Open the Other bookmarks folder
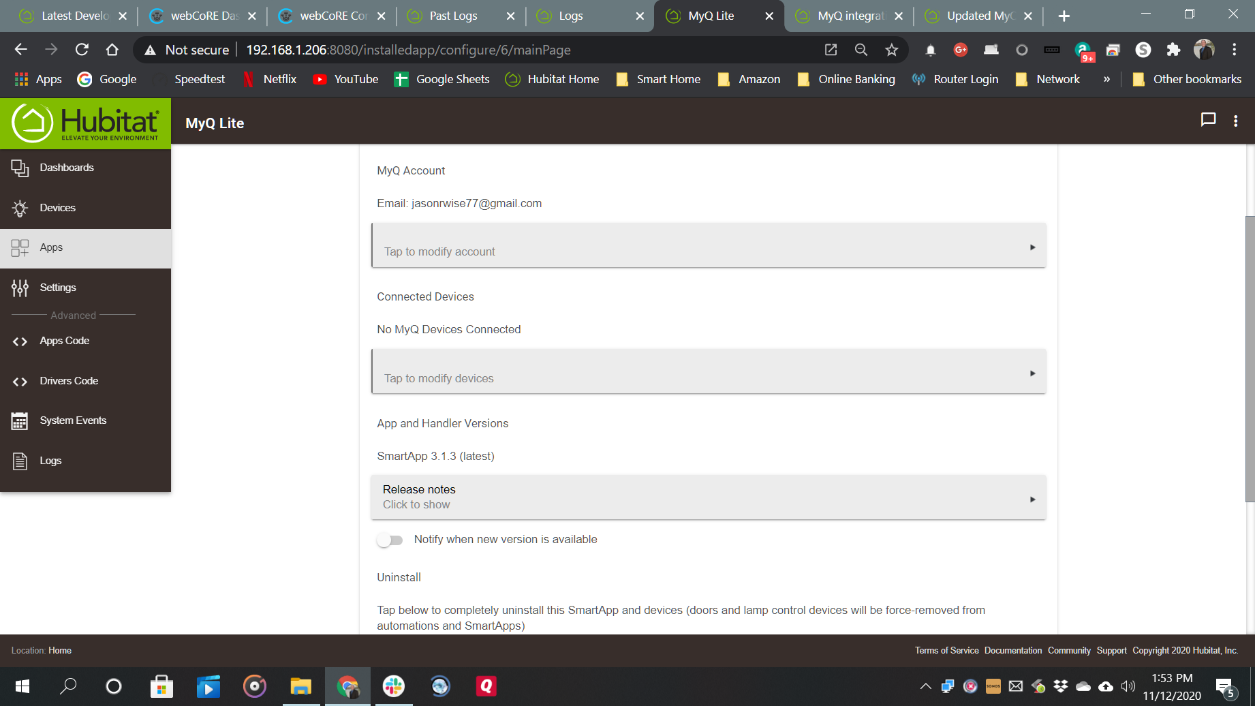The width and height of the screenshot is (1255, 706). pos(1187,79)
